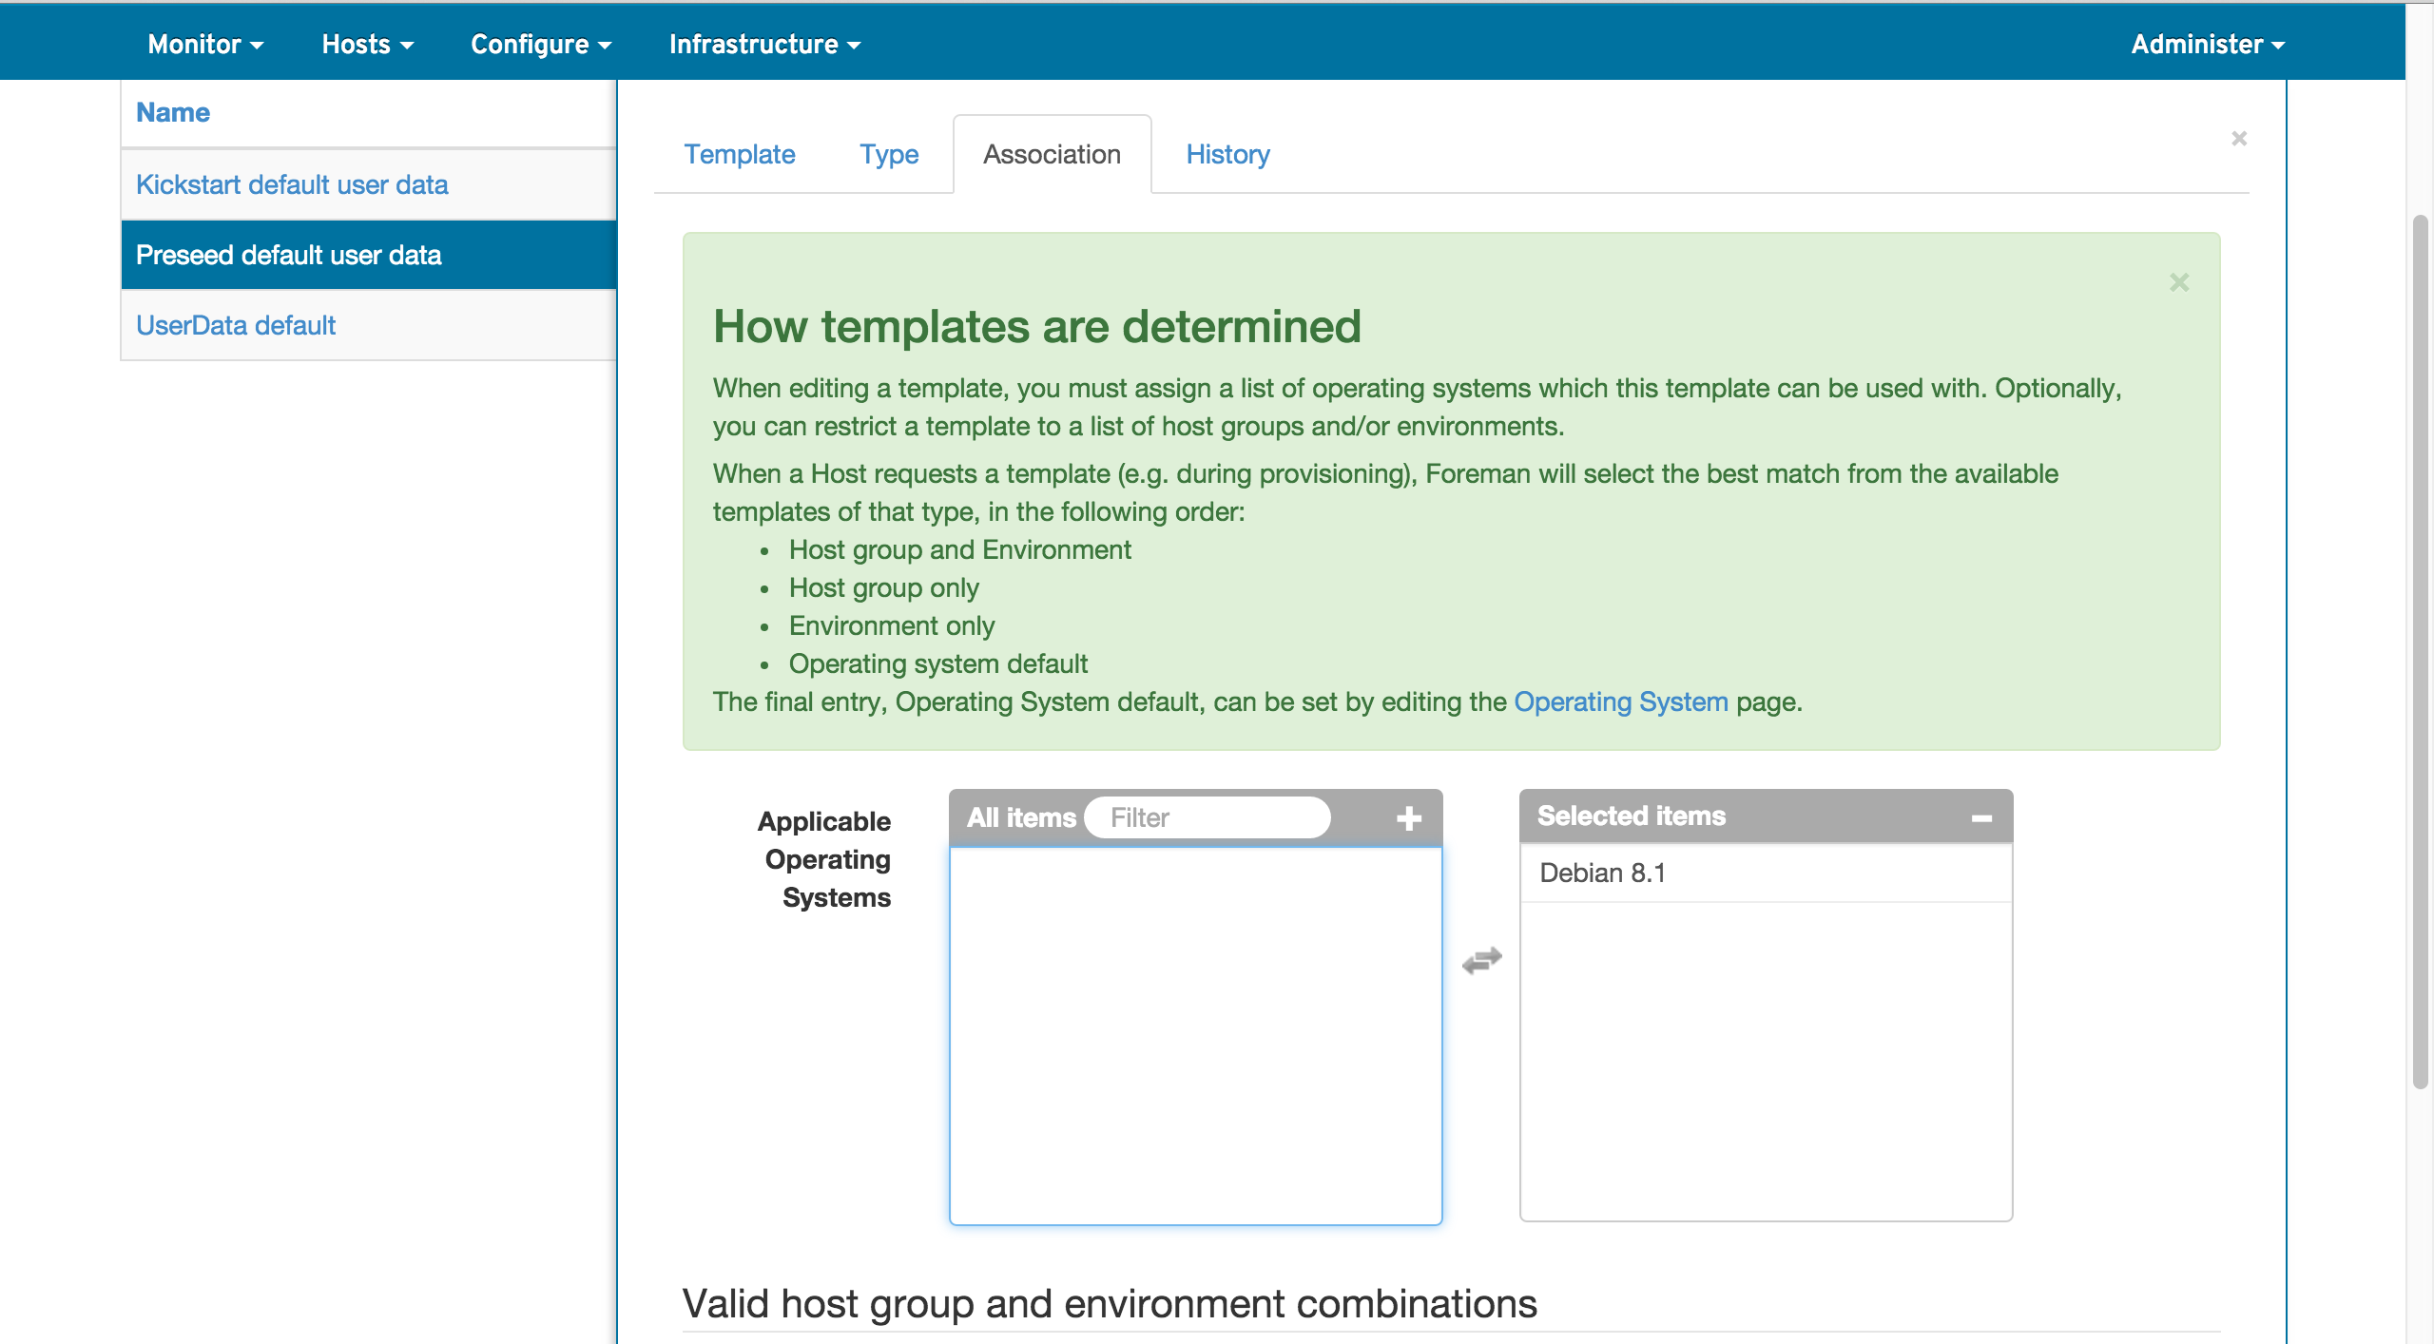This screenshot has height=1344, width=2434.
Task: Open the Administer menu
Action: click(x=2207, y=44)
